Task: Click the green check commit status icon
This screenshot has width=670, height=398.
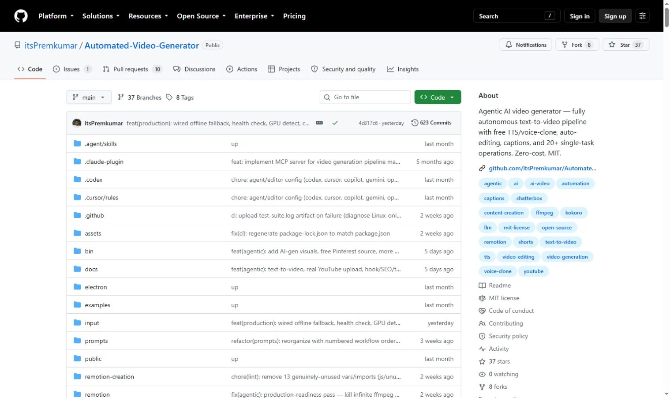Action: (x=335, y=123)
